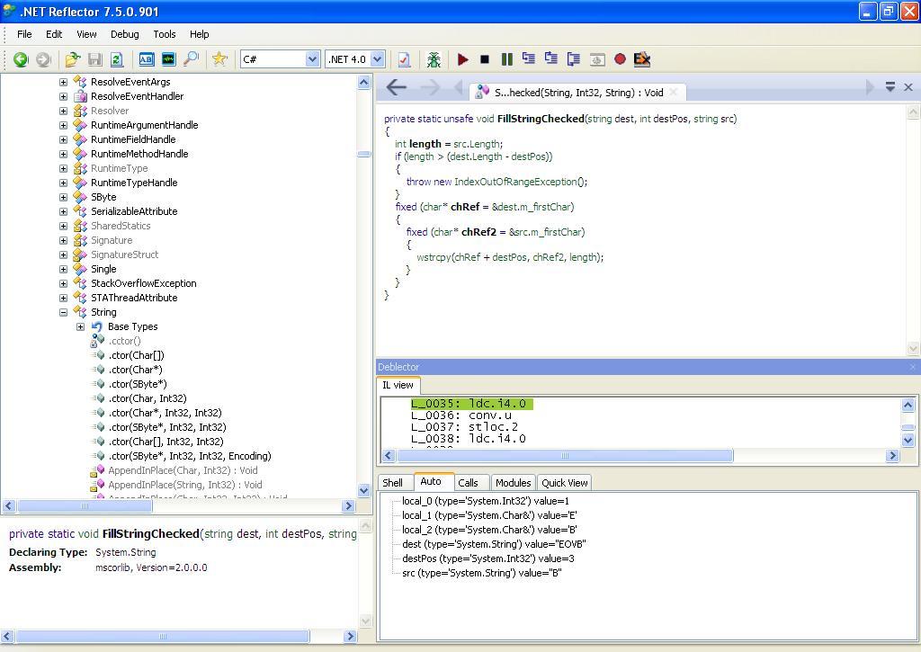The height and width of the screenshot is (652, 921).
Task: Open the search with the magnifier icon
Action: (192, 59)
